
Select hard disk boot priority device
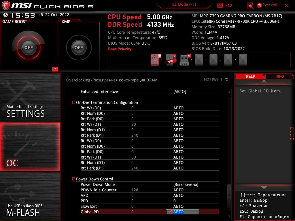pos(155,60)
